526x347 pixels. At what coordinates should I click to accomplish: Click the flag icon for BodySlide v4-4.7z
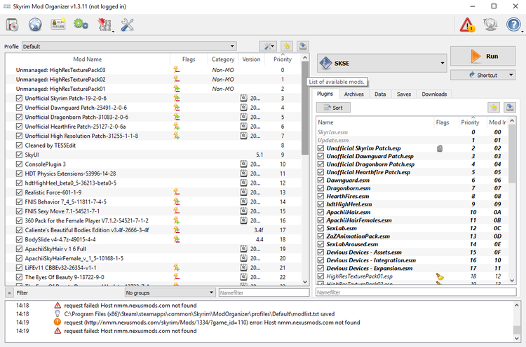pos(177,239)
